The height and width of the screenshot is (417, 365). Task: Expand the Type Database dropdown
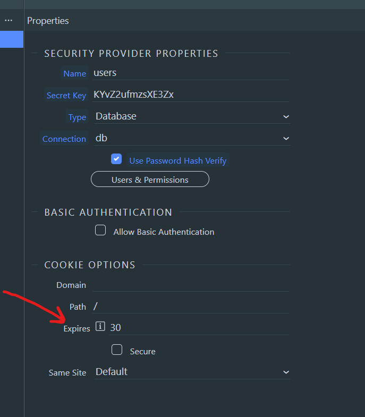click(192, 116)
